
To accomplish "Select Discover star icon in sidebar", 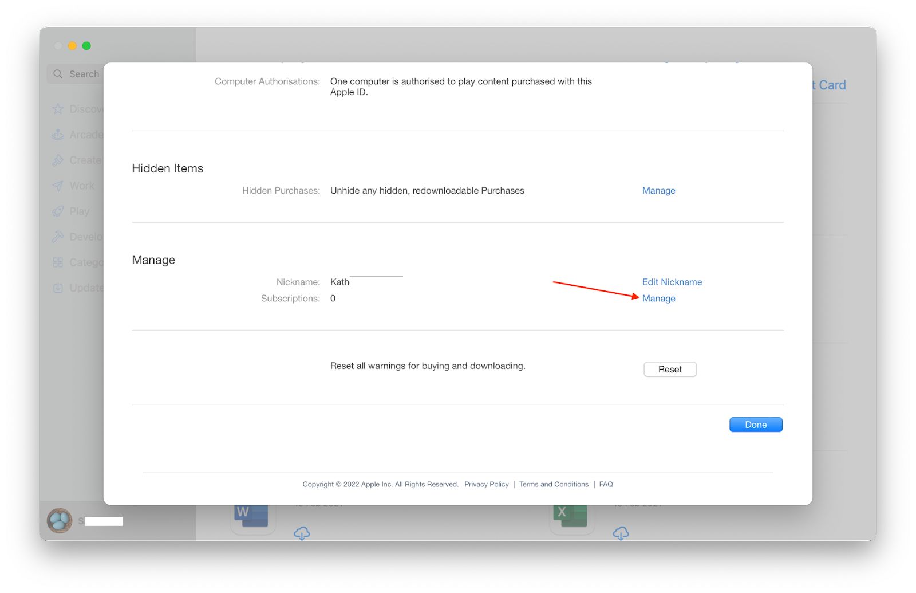I will 58,109.
